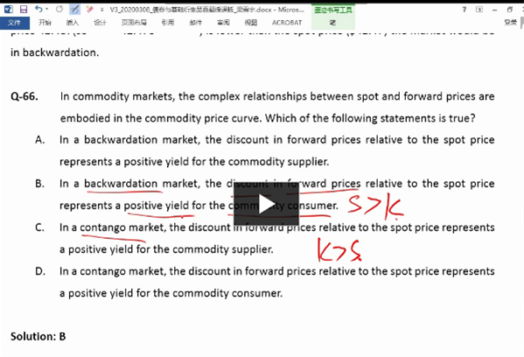Switch to the 页面布局 Page Layout tab
Image resolution: width=524 pixels, height=357 pixels.
pyautogui.click(x=134, y=23)
